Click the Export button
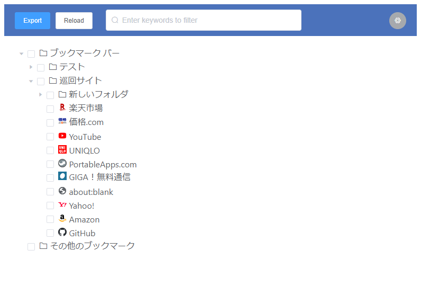Viewport: 421px width, 286px height. tap(32, 21)
